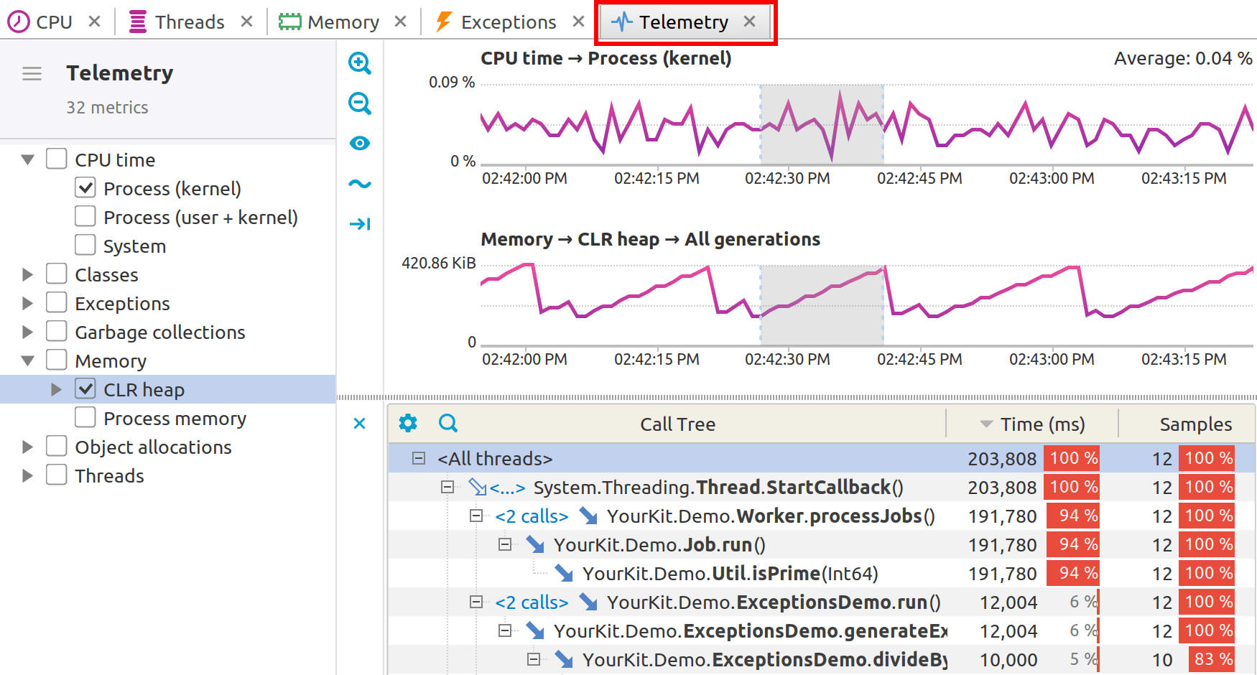Click the selected range in the CLR heap graph
The width and height of the screenshot is (1257, 675).
click(x=822, y=305)
